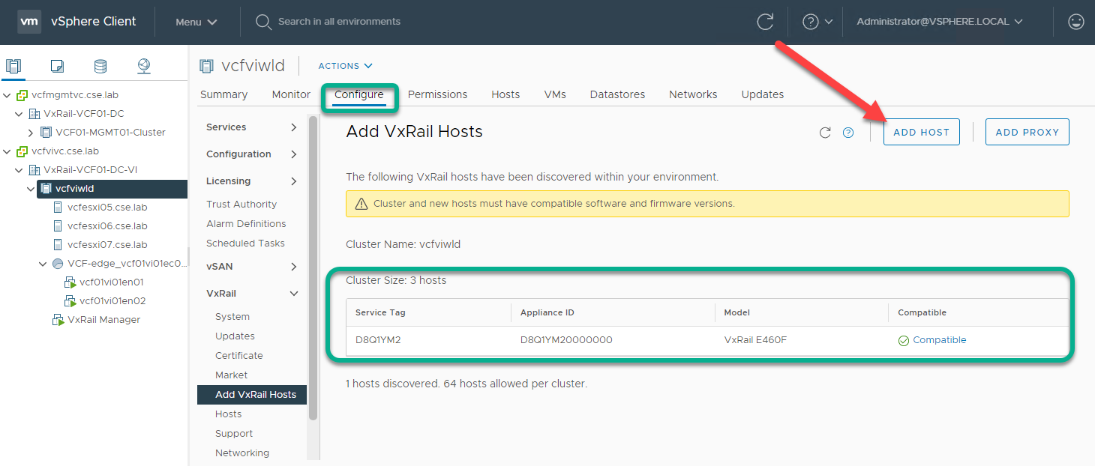Image resolution: width=1095 pixels, height=466 pixels.
Task: Open the ACTIONS dropdown for vcfviwld
Action: (345, 66)
